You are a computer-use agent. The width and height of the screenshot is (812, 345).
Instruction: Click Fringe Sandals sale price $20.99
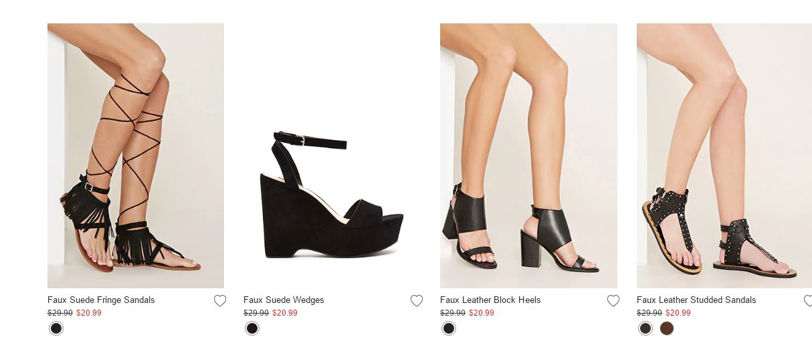(89, 313)
